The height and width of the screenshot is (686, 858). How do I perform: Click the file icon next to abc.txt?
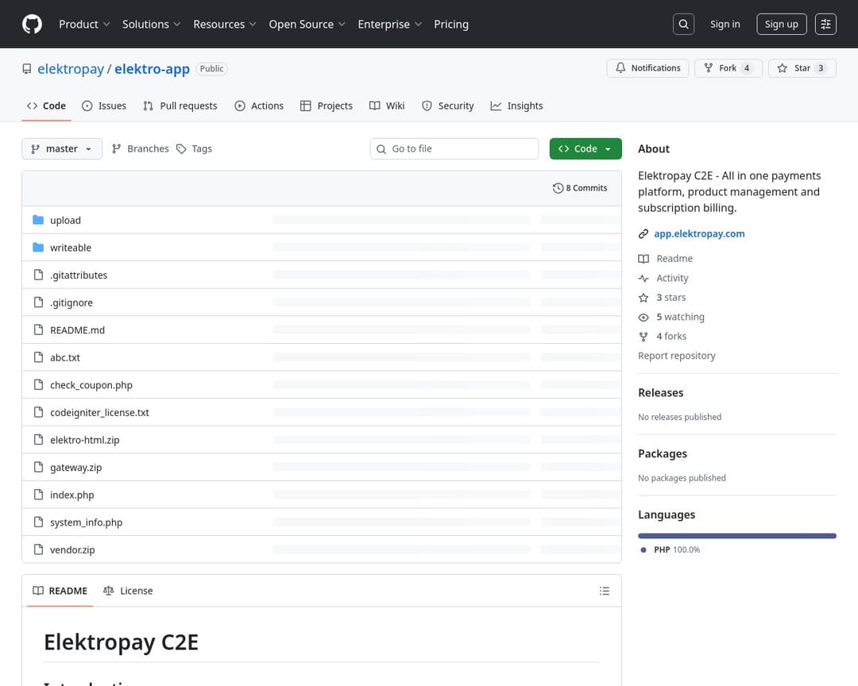coord(38,357)
